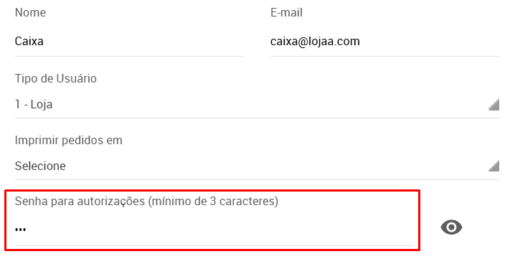510x259 pixels.
Task: Focus the Senha para autorizações password field
Action: pos(214,230)
